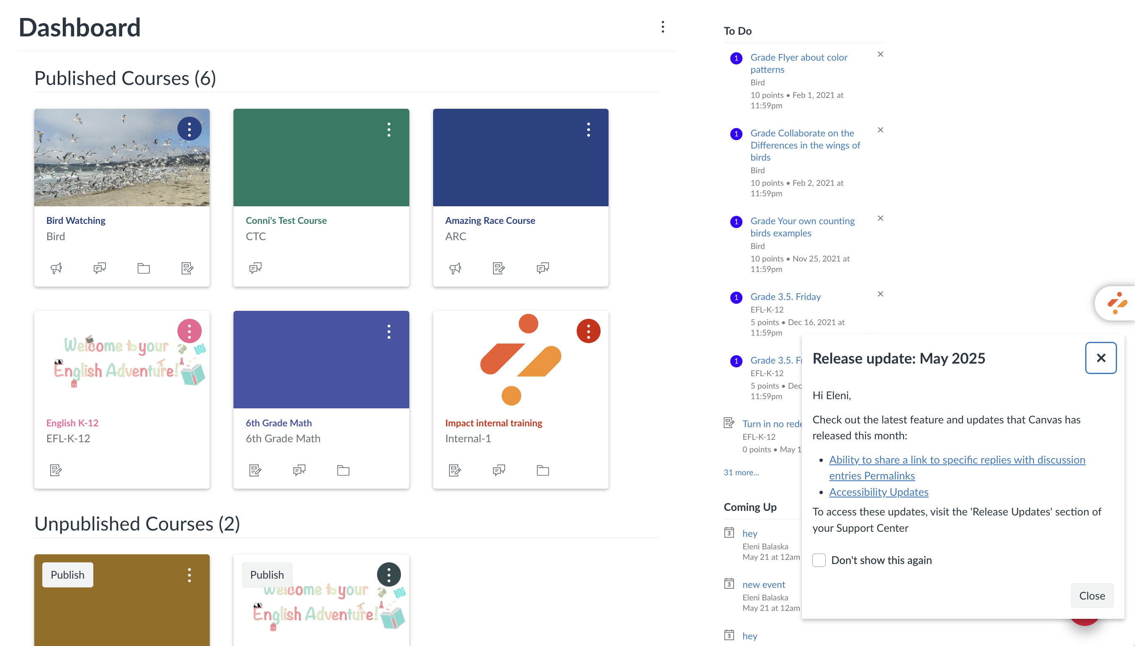Open the Amazing Race Course blue card
The height and width of the screenshot is (646, 1135).
coord(521,157)
